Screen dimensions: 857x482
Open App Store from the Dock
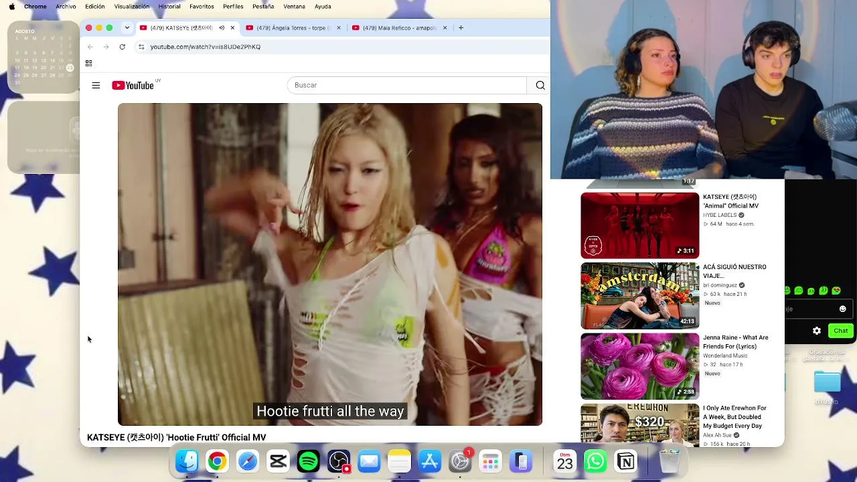coord(430,461)
